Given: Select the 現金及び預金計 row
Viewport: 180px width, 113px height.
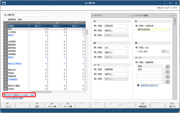Looking at the screenshot, I should 18,64.
